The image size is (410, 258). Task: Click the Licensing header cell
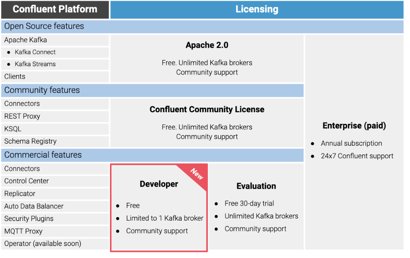(257, 9)
